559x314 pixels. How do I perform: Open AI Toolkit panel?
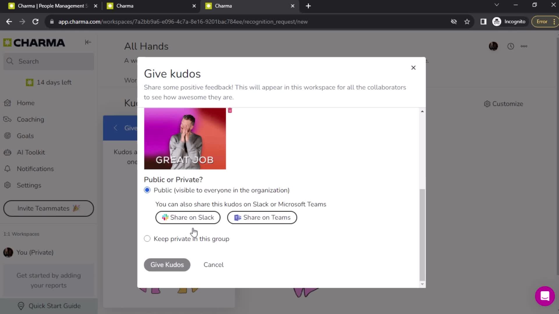31,152
